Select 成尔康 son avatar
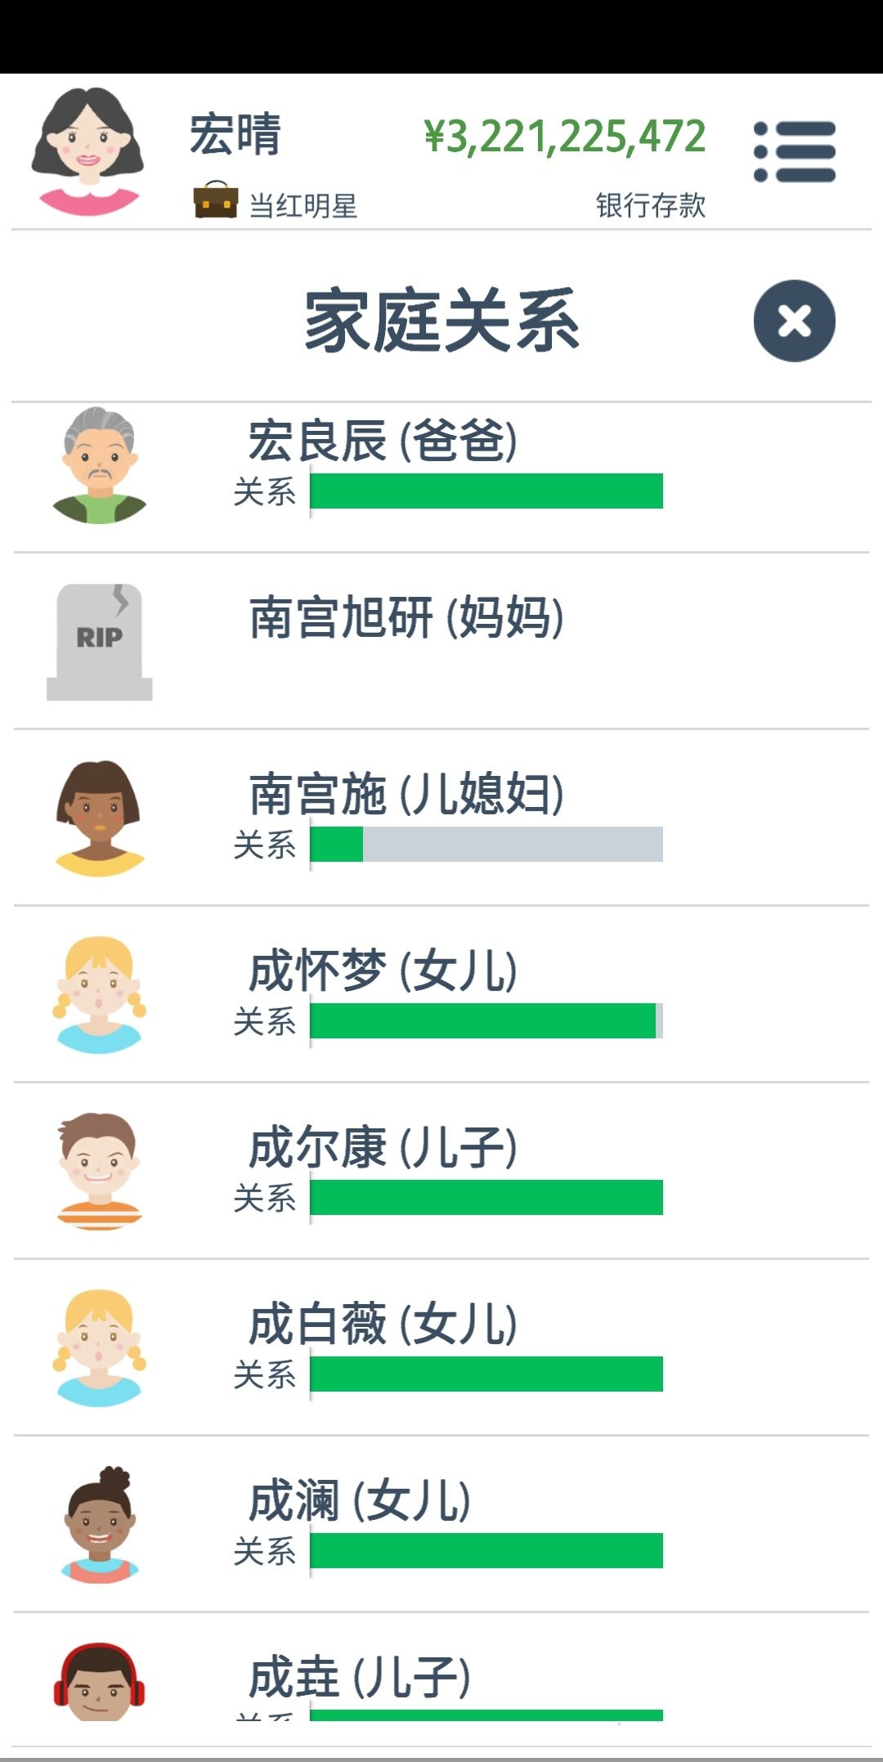The width and height of the screenshot is (883, 1762). 100,1171
